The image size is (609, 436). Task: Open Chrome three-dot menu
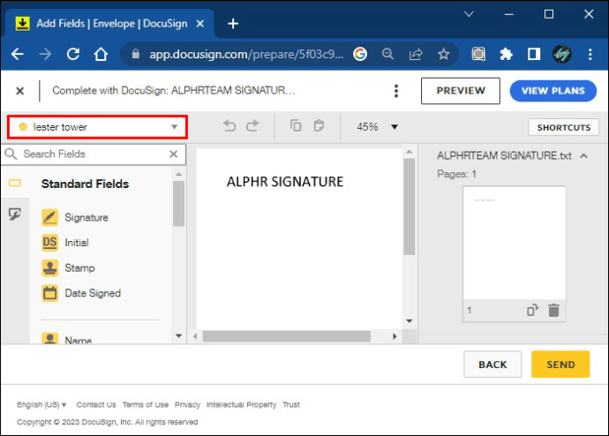(590, 54)
